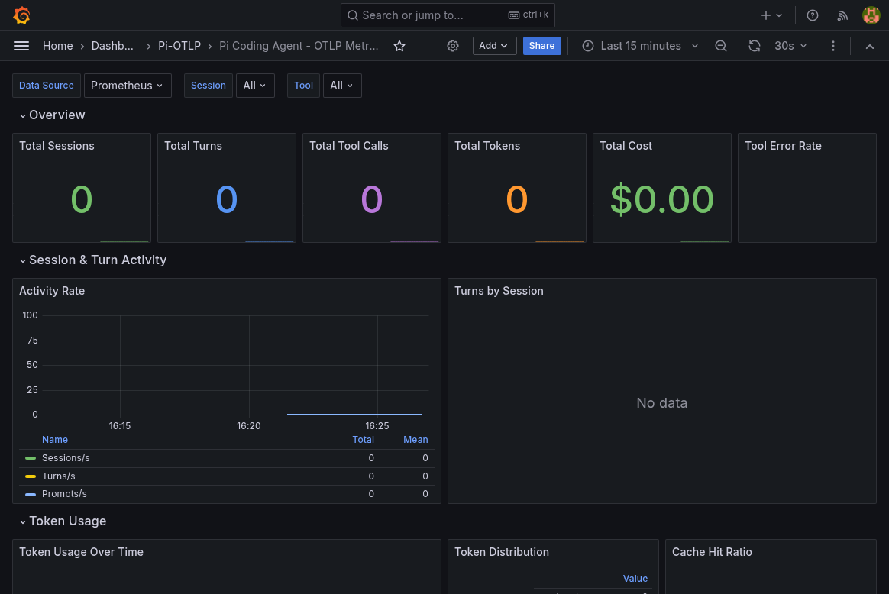Sort legend by Mean column
889x594 pixels.
click(415, 440)
